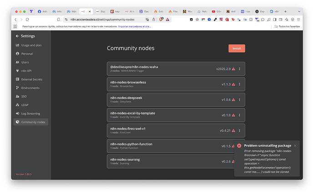Click warning icon next to v1.0.6

click(x=233, y=100)
